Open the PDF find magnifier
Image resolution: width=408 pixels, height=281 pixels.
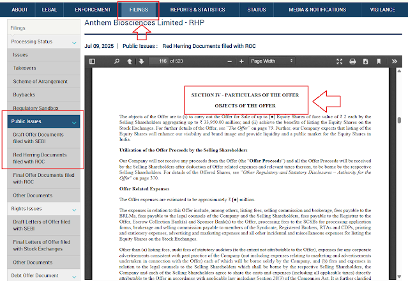[117, 61]
